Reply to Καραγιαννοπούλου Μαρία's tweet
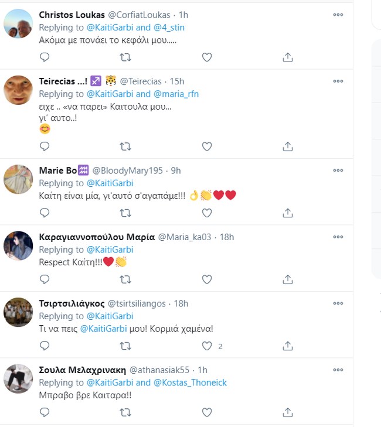Image resolution: width=381 pixels, height=427 pixels. (x=45, y=279)
